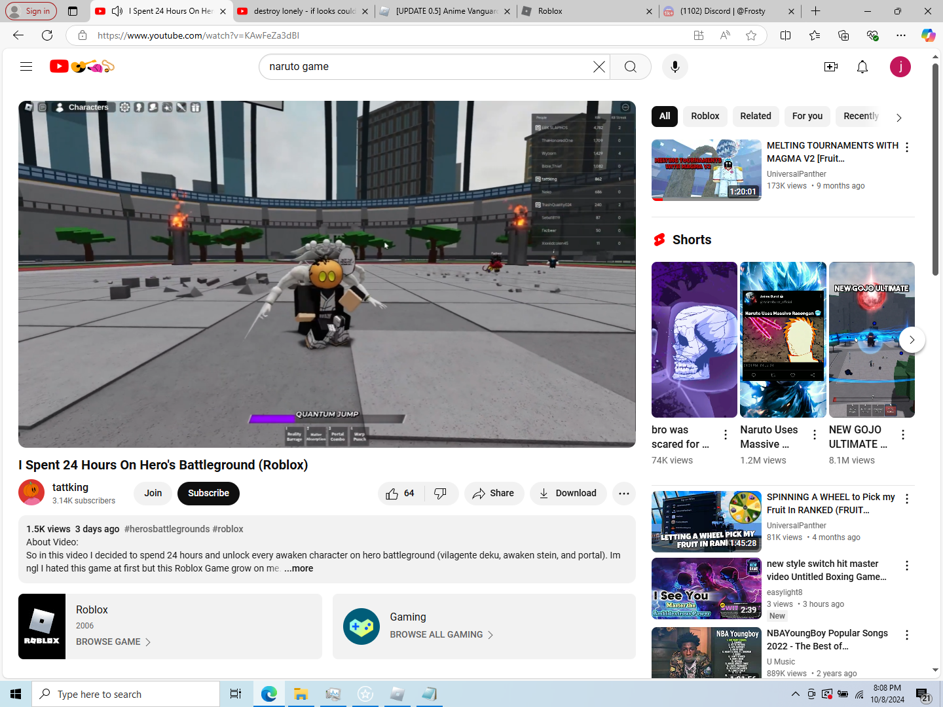The height and width of the screenshot is (707, 943).
Task: Open Windows Start menu
Action: [16, 694]
